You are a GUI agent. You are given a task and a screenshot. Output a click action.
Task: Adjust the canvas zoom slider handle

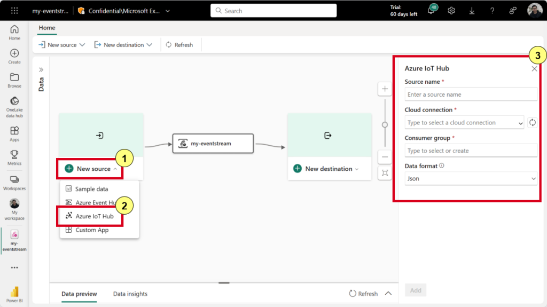pos(385,125)
